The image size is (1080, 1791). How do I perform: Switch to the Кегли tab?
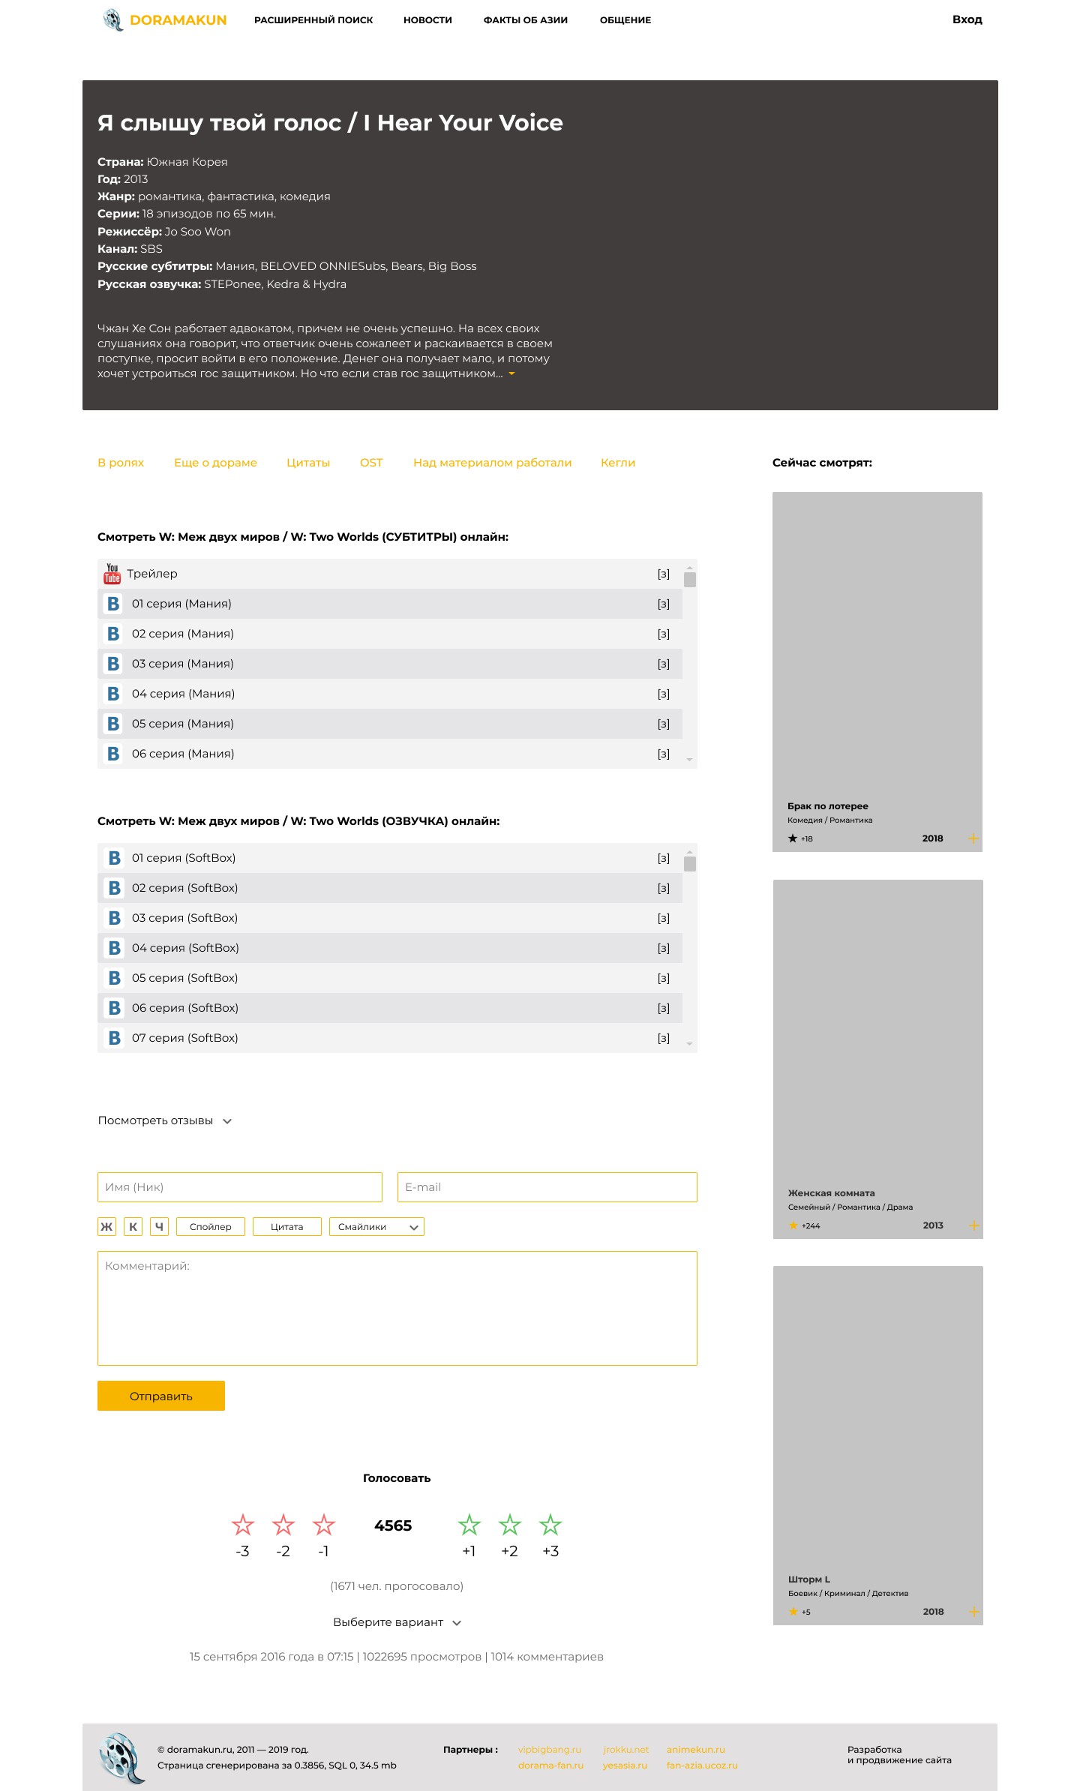tap(618, 463)
